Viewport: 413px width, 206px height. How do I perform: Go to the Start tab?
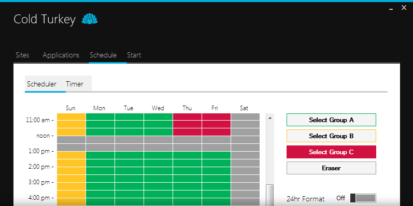[134, 55]
